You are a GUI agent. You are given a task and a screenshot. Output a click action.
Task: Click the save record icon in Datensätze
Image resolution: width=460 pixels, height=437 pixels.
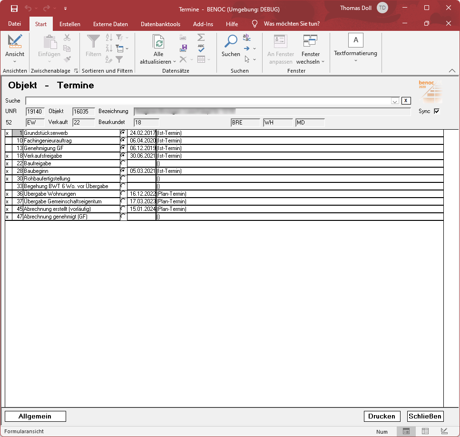tap(183, 48)
